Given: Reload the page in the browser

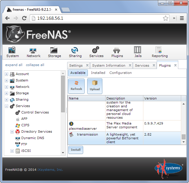Looking at the screenshot, I should [24, 18].
